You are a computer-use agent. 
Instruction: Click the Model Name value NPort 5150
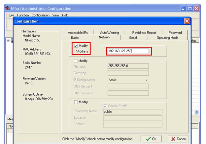point(33,40)
